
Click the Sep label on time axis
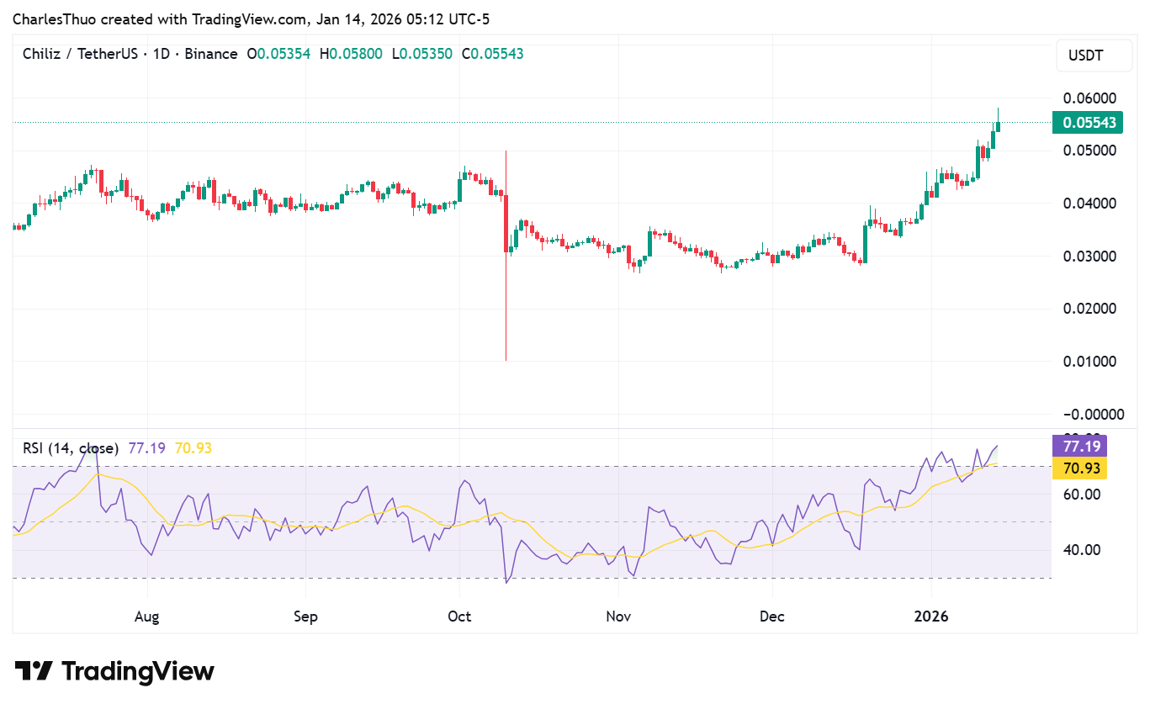305,616
